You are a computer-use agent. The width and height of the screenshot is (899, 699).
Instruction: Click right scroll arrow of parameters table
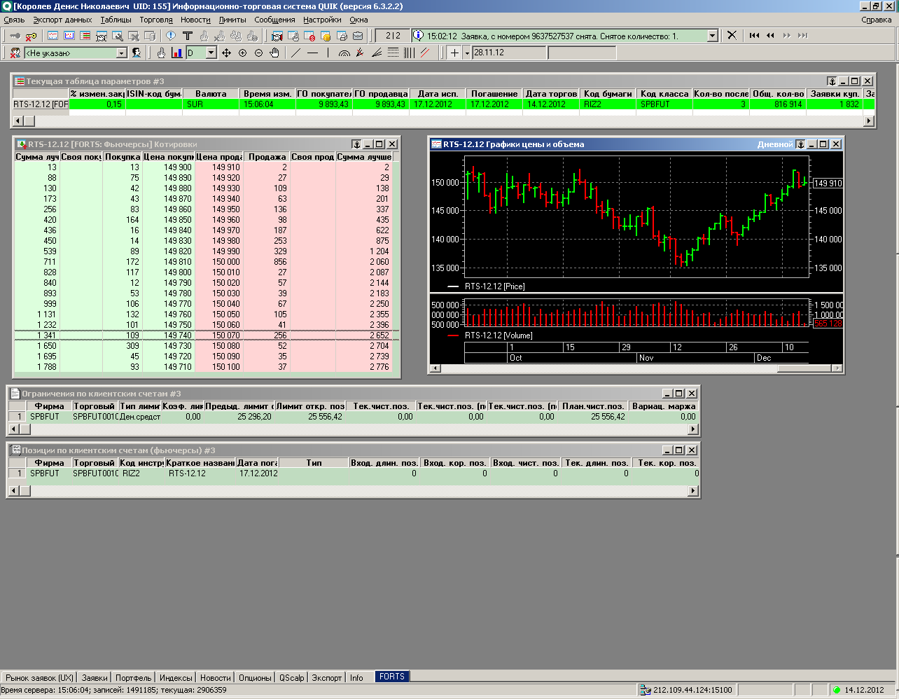[x=869, y=121]
